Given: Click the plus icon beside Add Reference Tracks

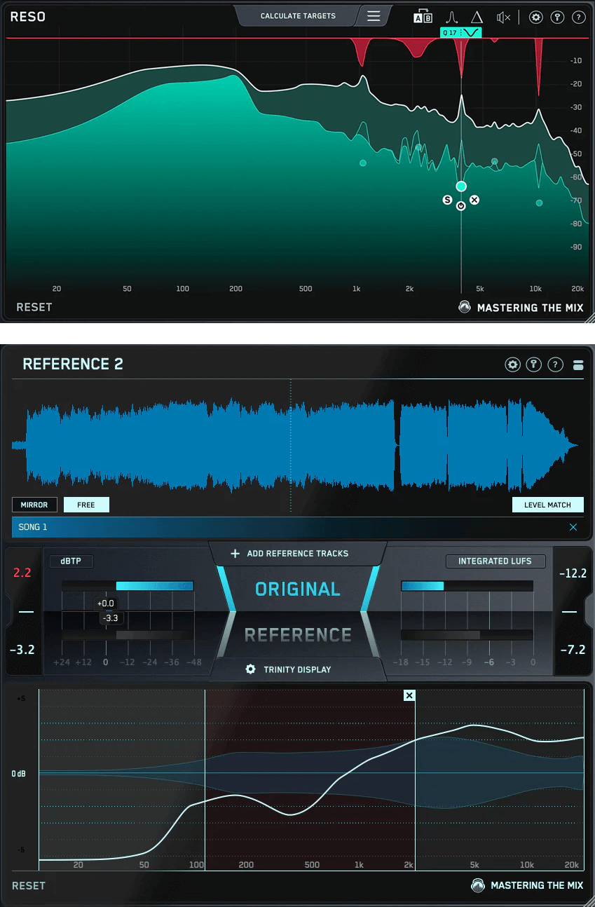Looking at the screenshot, I should [235, 554].
